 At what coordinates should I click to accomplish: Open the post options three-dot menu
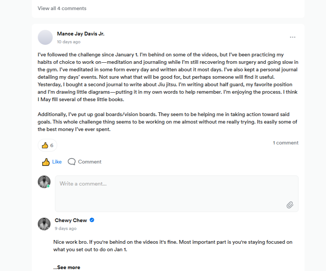[x=292, y=37]
